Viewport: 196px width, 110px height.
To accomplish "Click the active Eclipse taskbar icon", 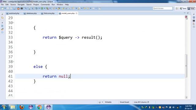I will point(48,107).
